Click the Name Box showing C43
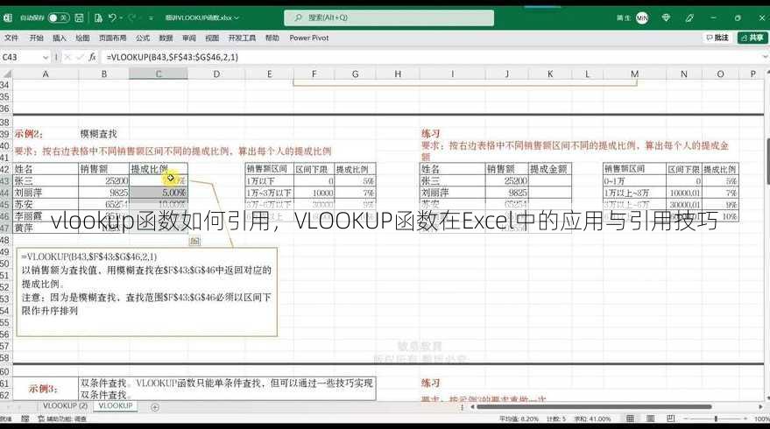770x429 pixels. (22, 58)
